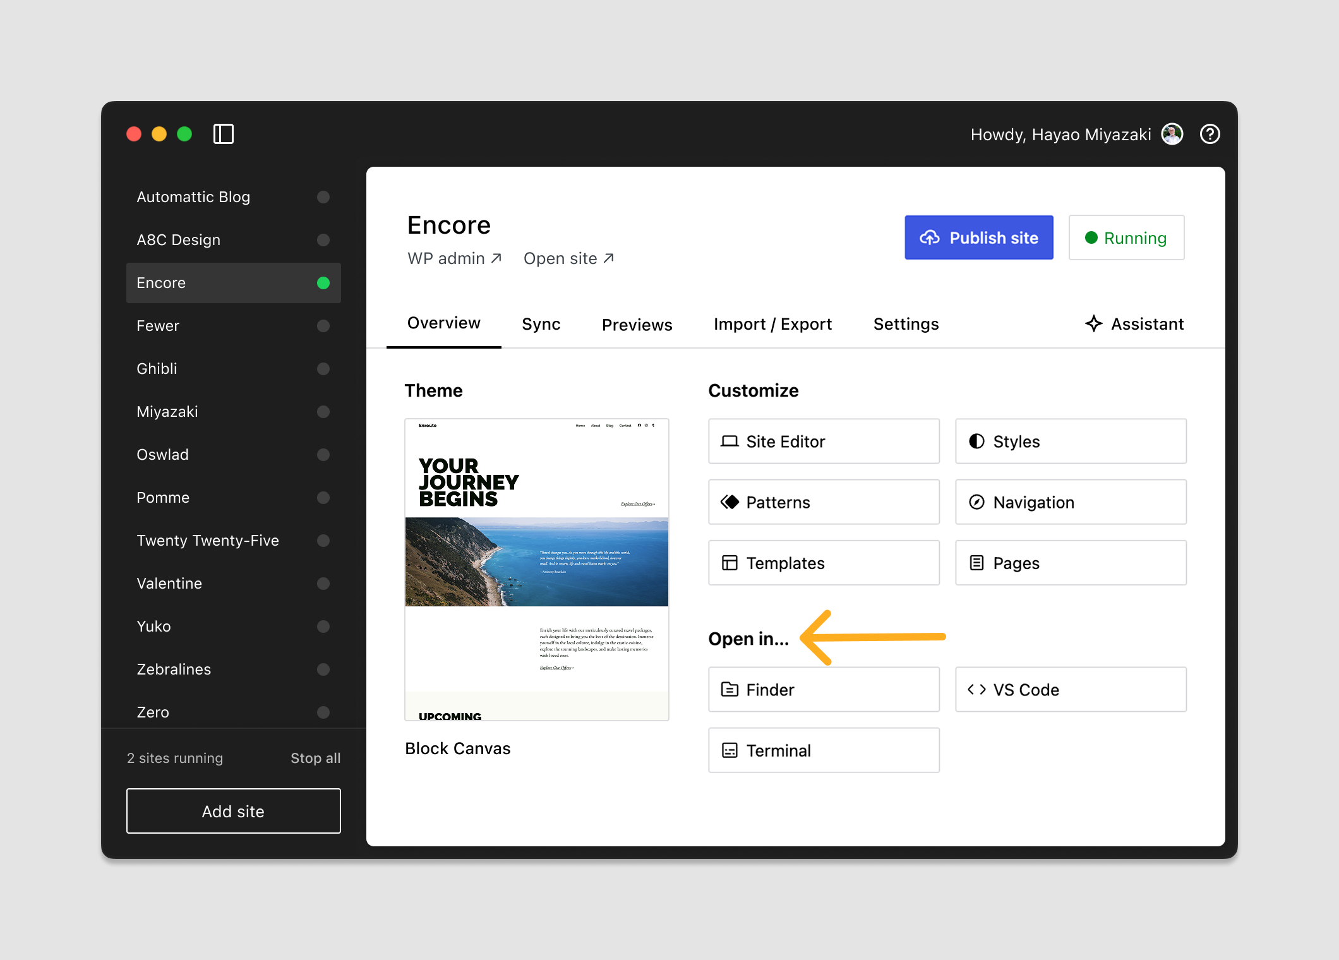The image size is (1339, 960).
Task: Open the Patterns panel
Action: tap(824, 502)
